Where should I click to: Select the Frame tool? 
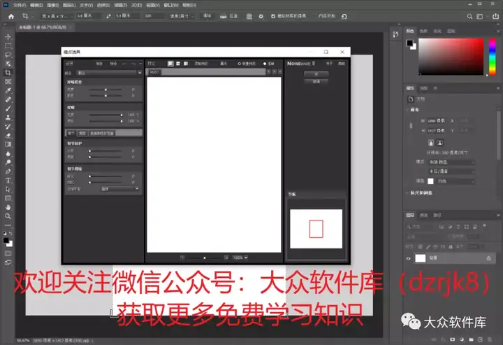[x=8, y=82]
